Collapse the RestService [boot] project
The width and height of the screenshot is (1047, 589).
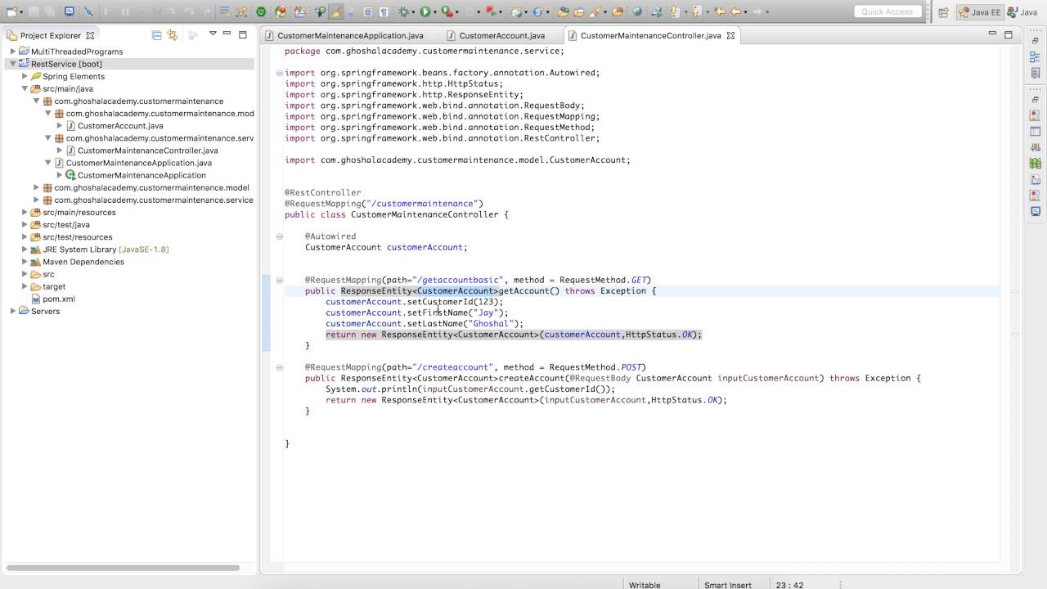pos(13,64)
